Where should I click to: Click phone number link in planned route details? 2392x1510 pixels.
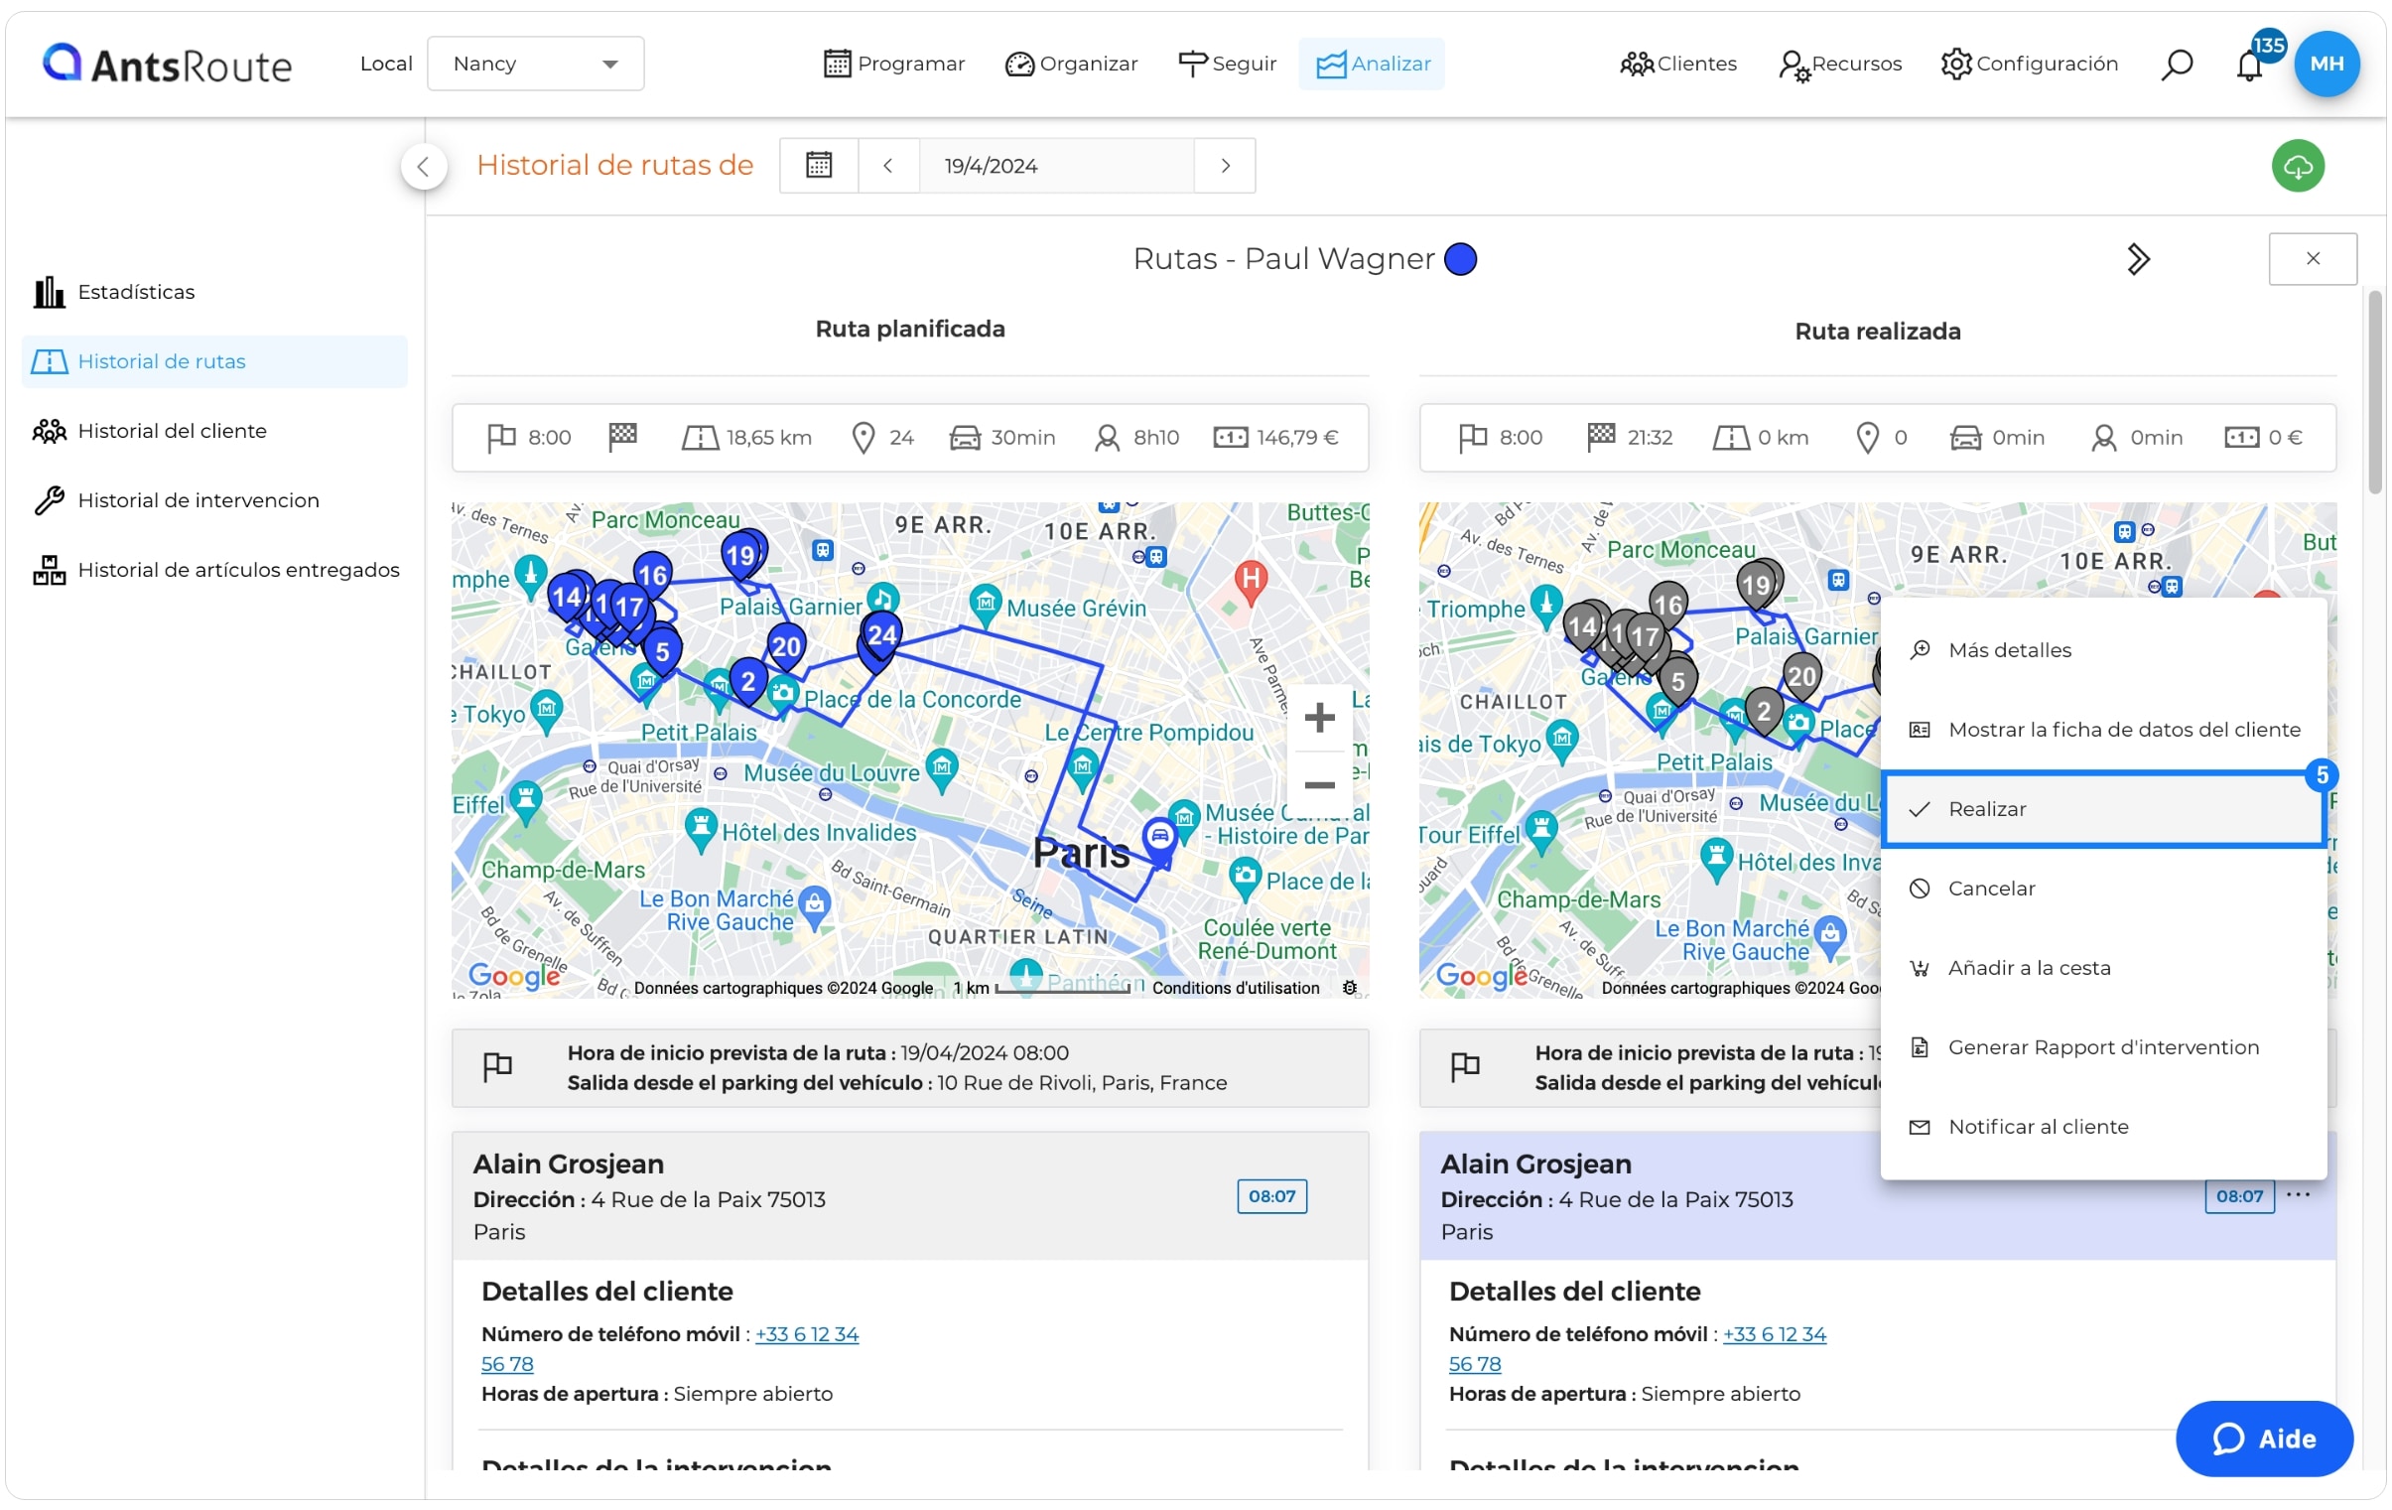pyautogui.click(x=807, y=1334)
